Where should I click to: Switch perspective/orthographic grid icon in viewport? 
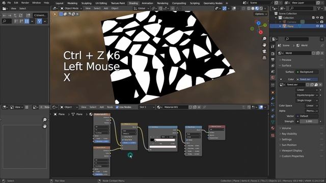tap(264, 57)
